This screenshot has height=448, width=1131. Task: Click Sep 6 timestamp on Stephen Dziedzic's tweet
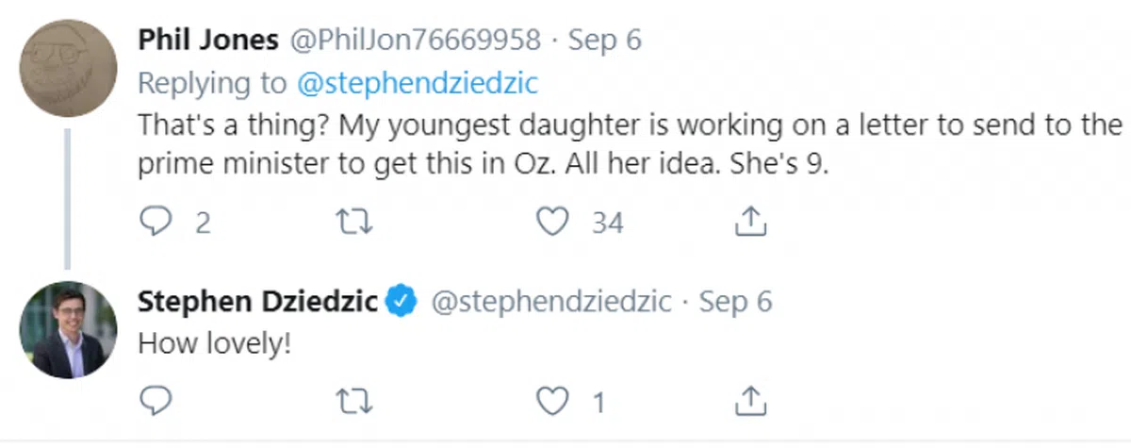coord(737,302)
